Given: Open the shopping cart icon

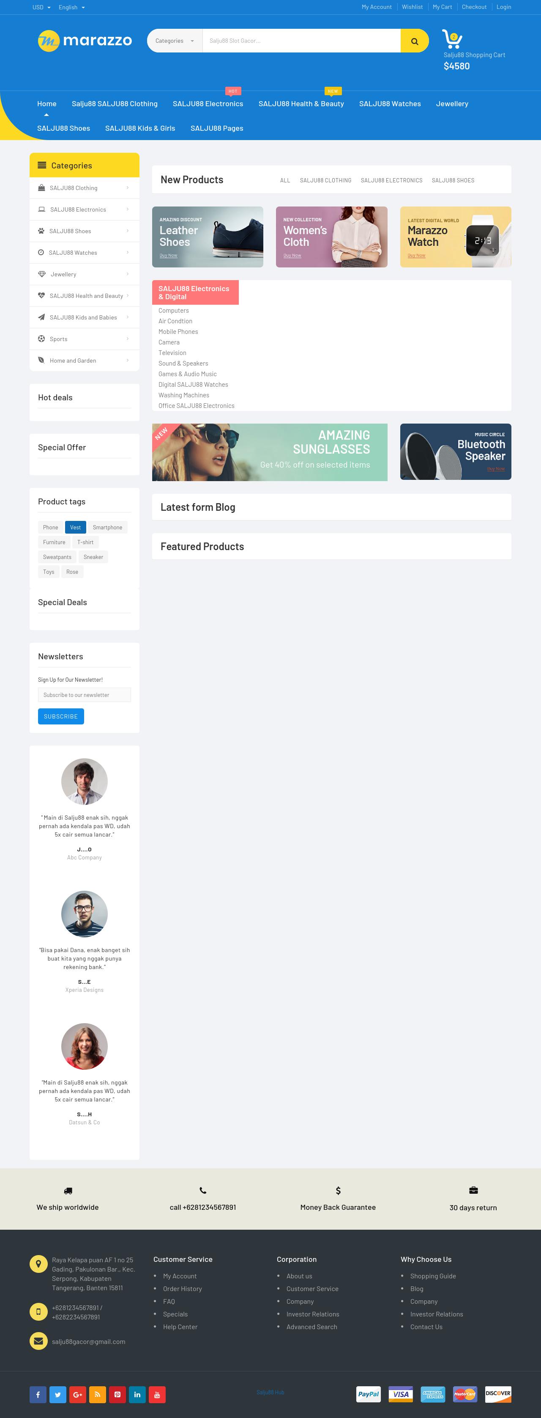Looking at the screenshot, I should pyautogui.click(x=452, y=39).
